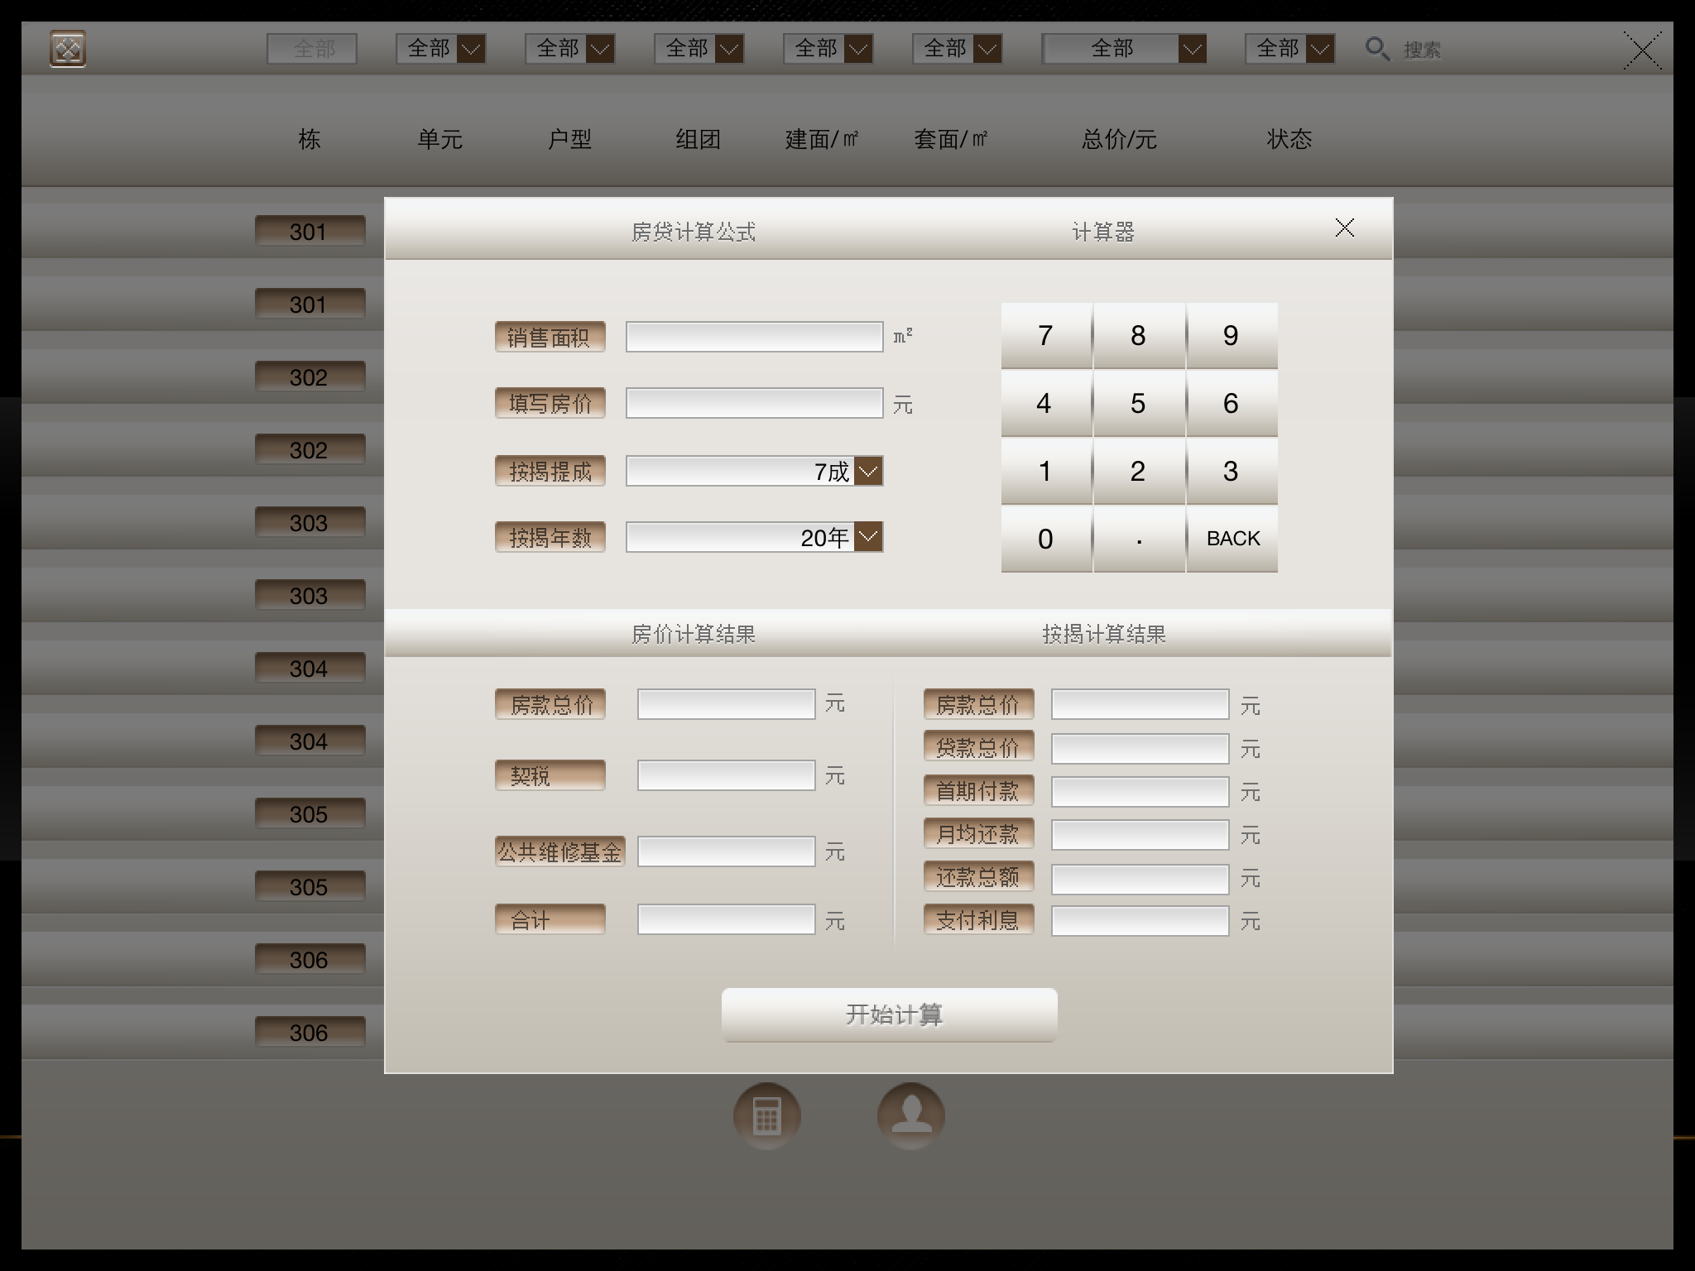Click the 开始计算 button
Viewport: 1695px width, 1271px height.
(890, 1014)
